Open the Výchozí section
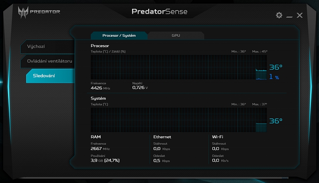 [48, 46]
